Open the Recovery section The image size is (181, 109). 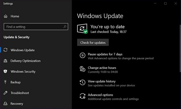17,104
